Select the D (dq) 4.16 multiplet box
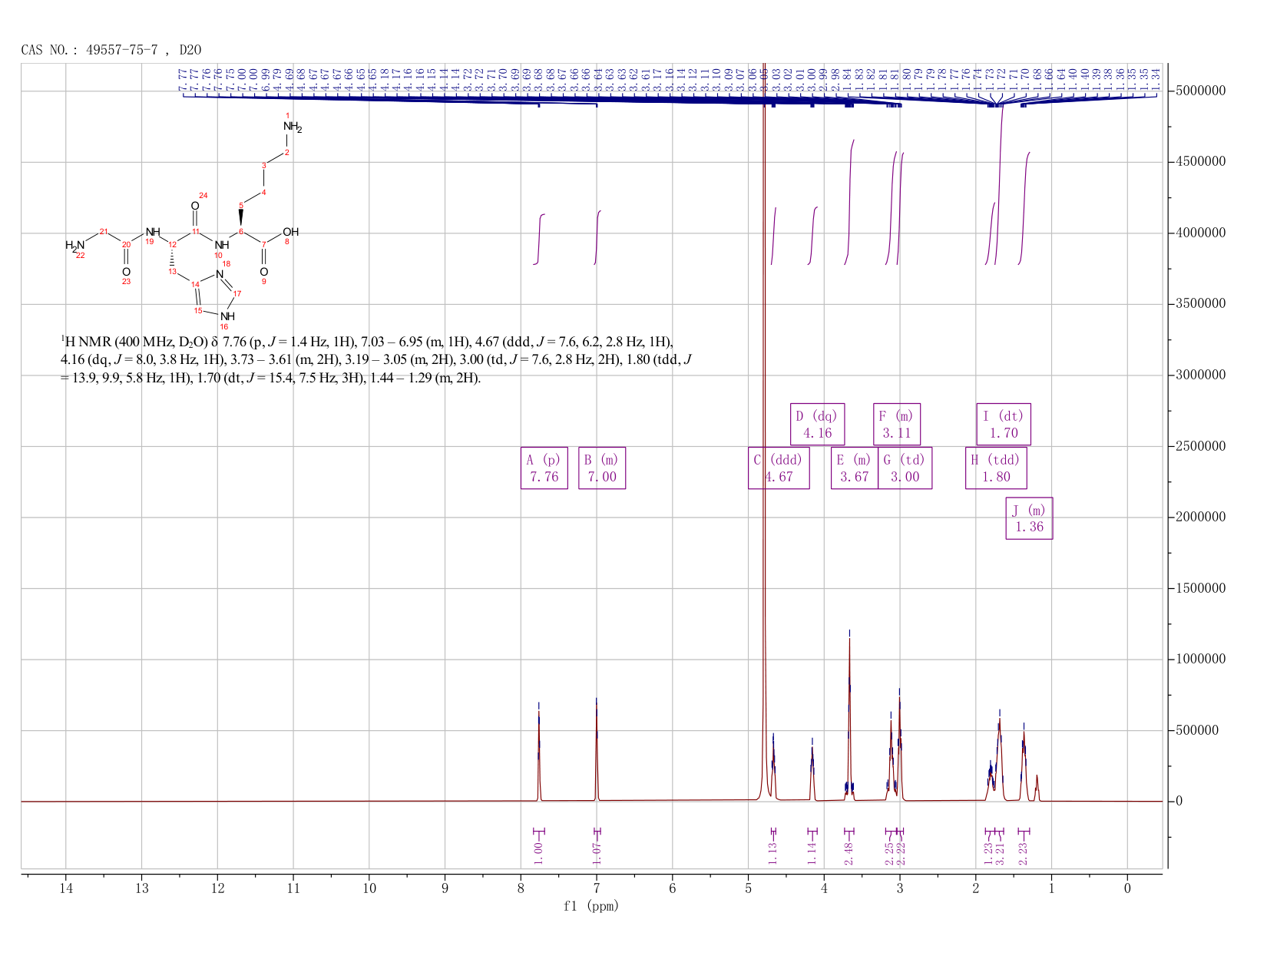Image resolution: width=1267 pixels, height=979 pixels. pyautogui.click(x=818, y=424)
